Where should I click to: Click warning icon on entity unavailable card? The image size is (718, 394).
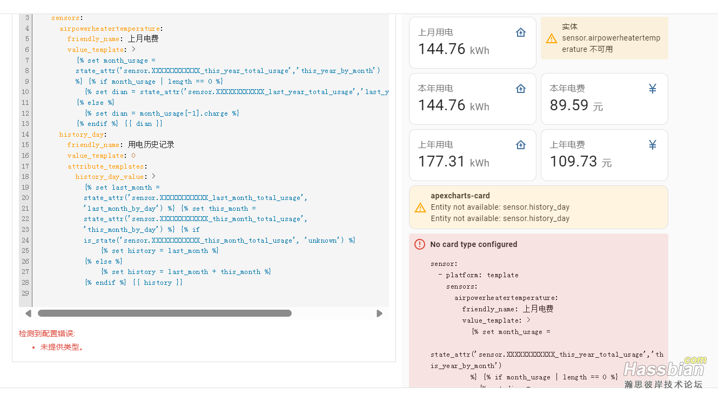551,38
